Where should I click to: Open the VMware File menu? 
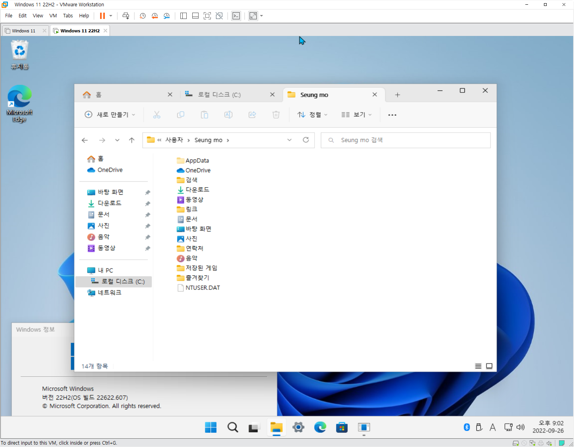click(9, 16)
